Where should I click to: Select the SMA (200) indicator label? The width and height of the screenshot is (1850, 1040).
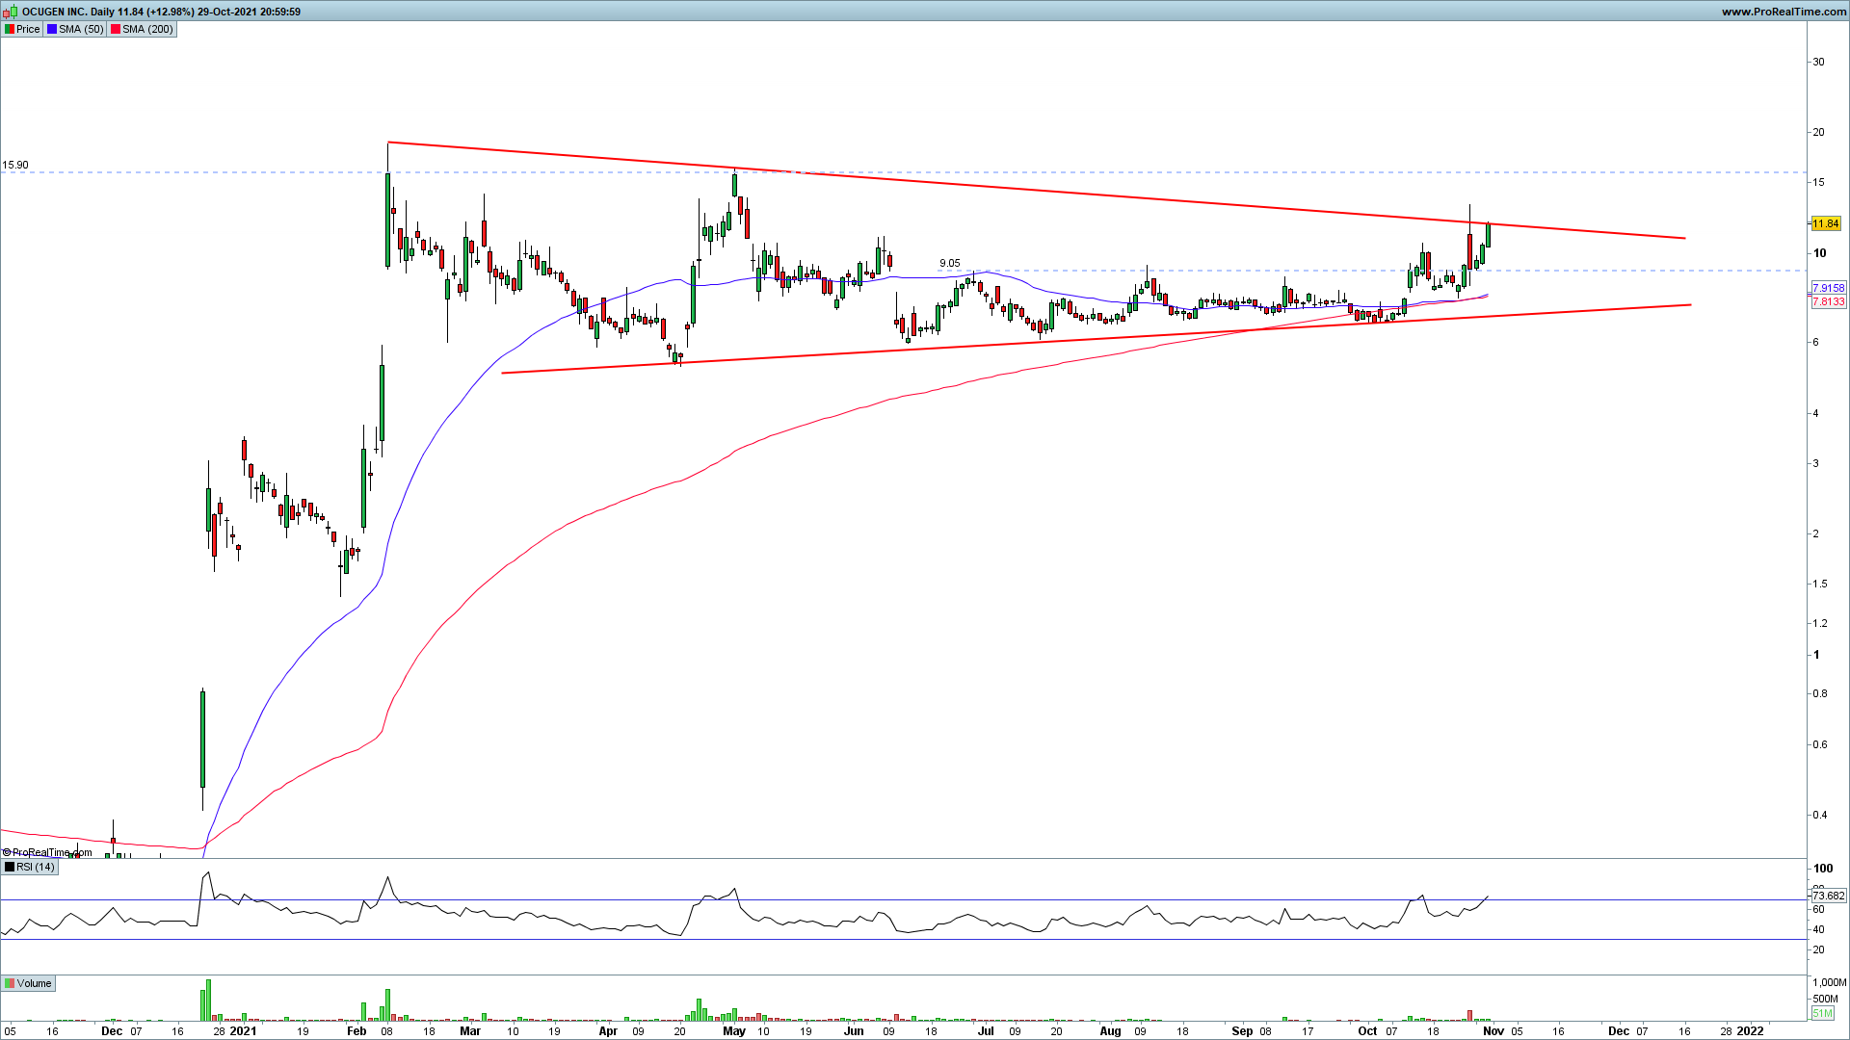tap(147, 29)
